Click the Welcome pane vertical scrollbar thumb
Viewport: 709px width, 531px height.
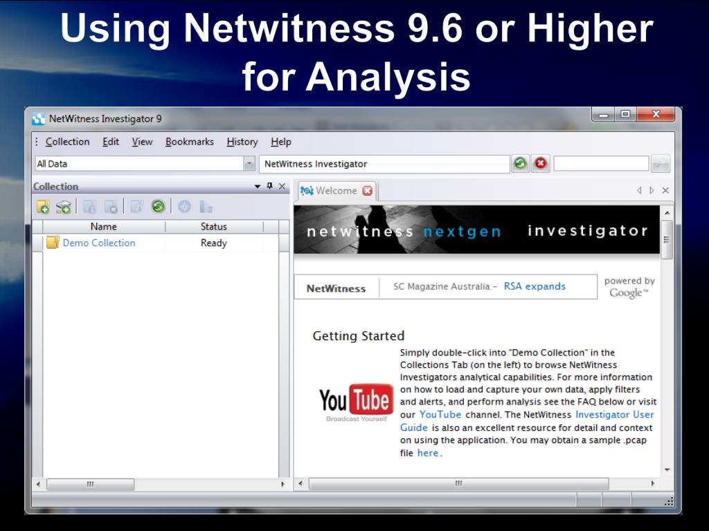coord(666,240)
